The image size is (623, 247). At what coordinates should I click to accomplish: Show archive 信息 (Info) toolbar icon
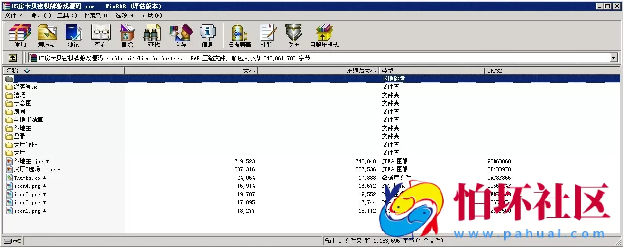208,35
